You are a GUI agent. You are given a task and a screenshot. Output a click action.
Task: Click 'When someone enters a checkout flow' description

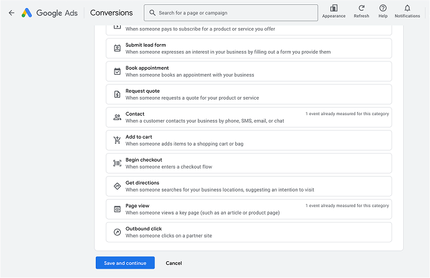169,167
